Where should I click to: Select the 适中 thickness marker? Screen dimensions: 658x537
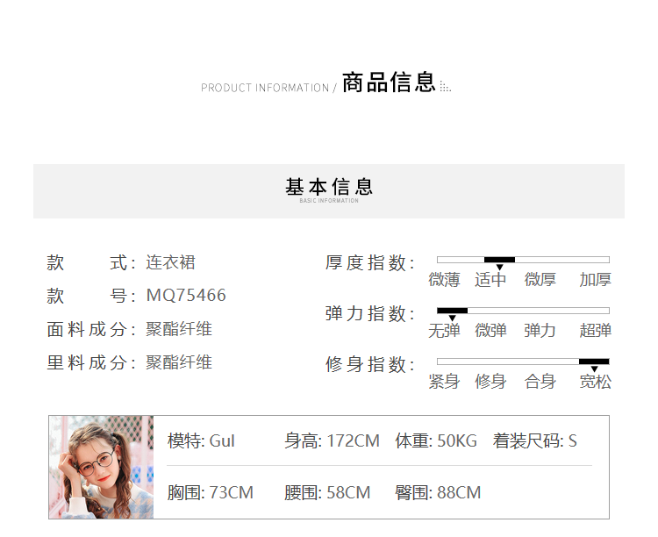click(499, 261)
